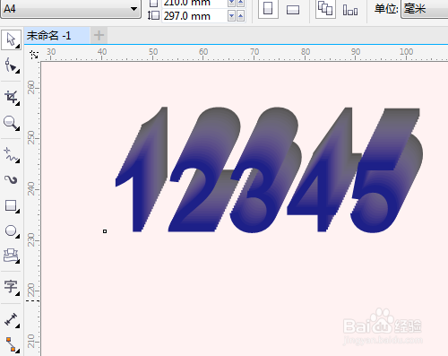Screen dimensions: 448x356
Task: Click the ruler origin corner icon
Action: [34, 55]
